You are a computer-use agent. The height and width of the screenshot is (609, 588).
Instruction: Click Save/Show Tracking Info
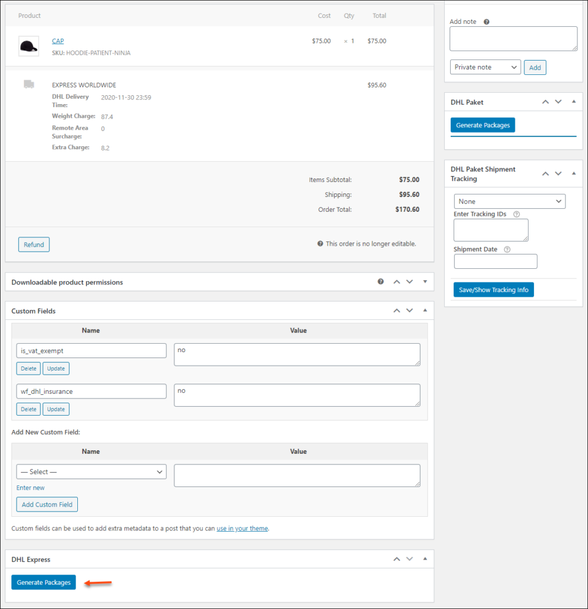click(493, 290)
